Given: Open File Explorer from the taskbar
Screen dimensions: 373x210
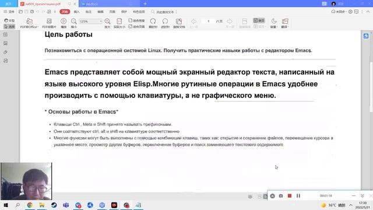Looking at the screenshot, I should pyautogui.click(x=42, y=205).
